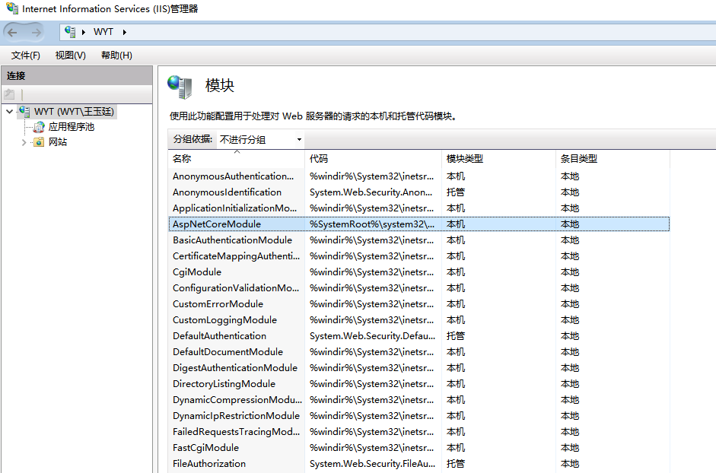Collapse the WYT server tree node
Screen dimensions: 716x473
(10, 111)
